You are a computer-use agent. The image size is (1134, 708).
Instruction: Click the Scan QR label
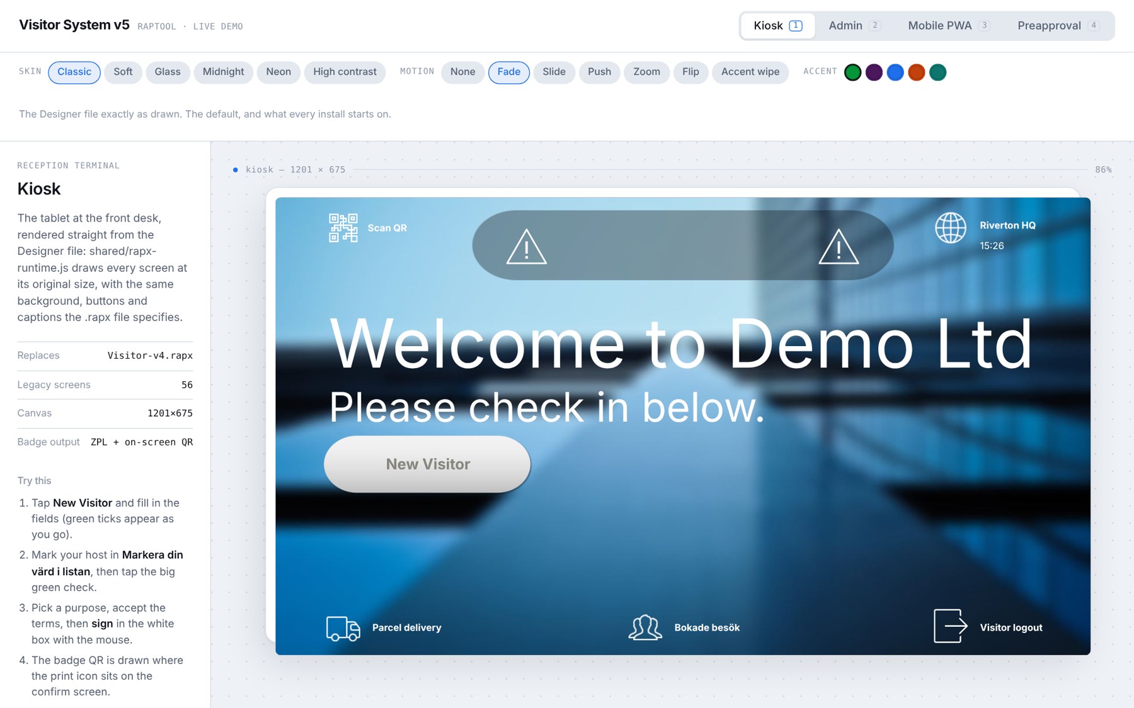point(387,228)
